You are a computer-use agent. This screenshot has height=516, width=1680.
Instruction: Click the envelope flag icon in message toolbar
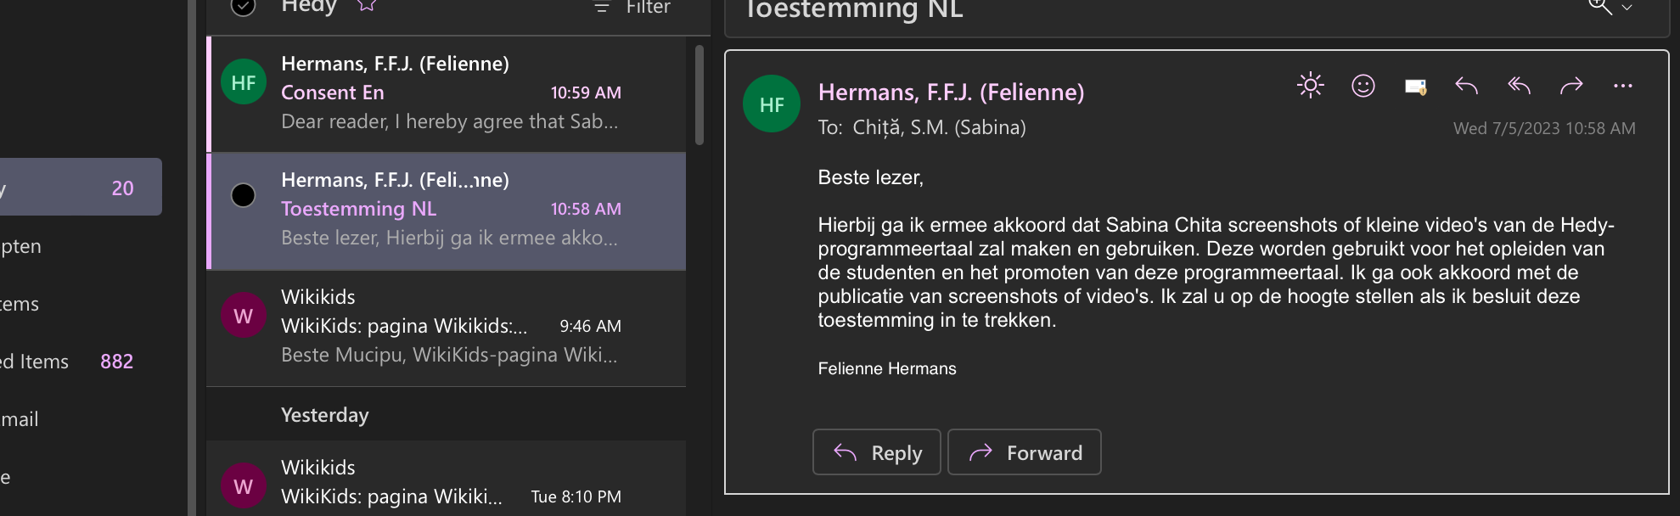pos(1415,87)
